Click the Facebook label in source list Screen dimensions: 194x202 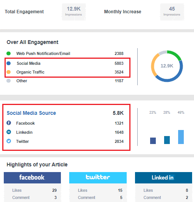(25, 123)
